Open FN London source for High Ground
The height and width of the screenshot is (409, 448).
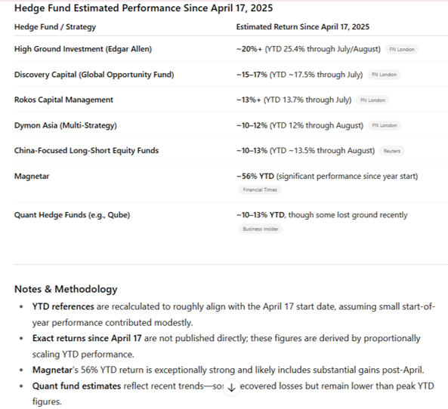[402, 49]
